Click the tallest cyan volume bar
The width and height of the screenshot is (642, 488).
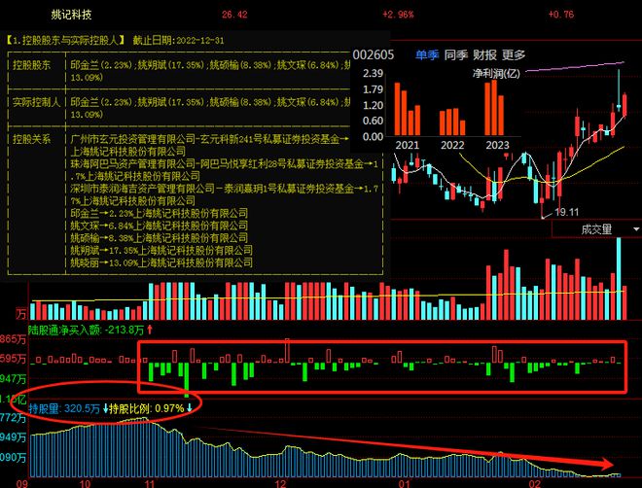tap(619, 279)
